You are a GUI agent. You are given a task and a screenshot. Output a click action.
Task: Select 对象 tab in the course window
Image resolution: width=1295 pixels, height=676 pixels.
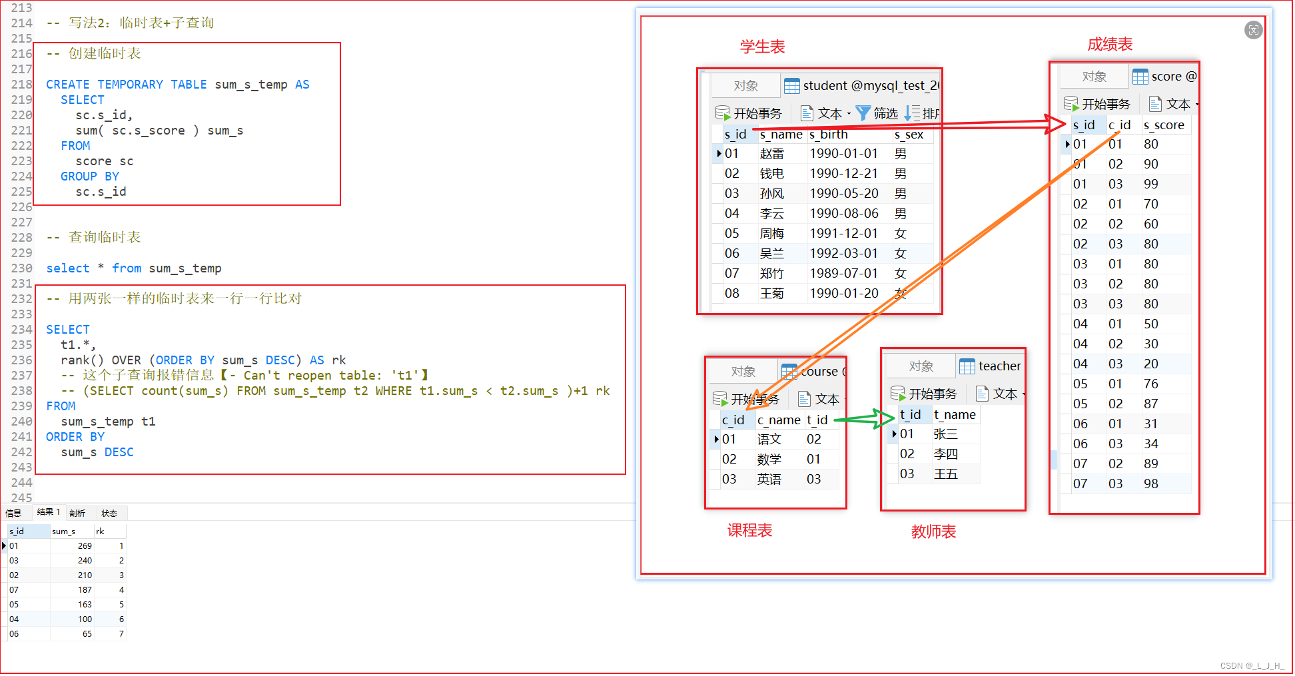tap(743, 371)
